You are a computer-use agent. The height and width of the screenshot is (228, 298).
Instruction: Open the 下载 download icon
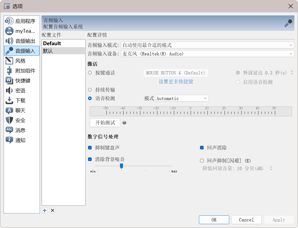point(9,101)
